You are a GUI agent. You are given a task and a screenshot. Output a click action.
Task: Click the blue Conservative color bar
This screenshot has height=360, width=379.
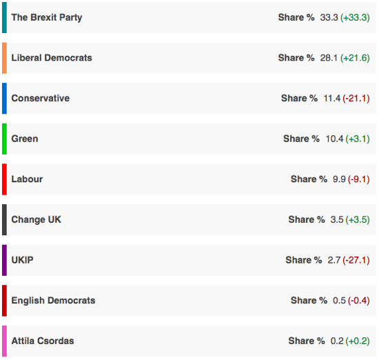coord(4,98)
